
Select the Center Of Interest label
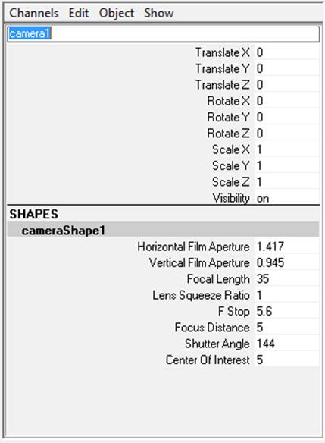208,360
